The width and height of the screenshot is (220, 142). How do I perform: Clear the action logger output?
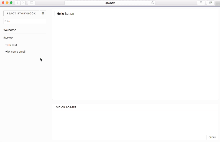coord(212,137)
